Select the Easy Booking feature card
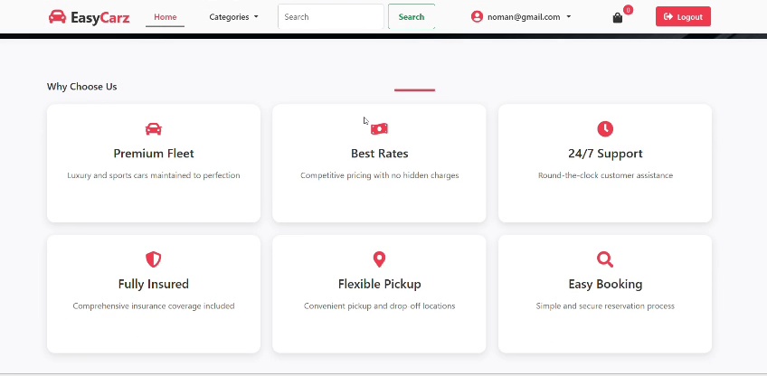The height and width of the screenshot is (376, 767). [605, 294]
